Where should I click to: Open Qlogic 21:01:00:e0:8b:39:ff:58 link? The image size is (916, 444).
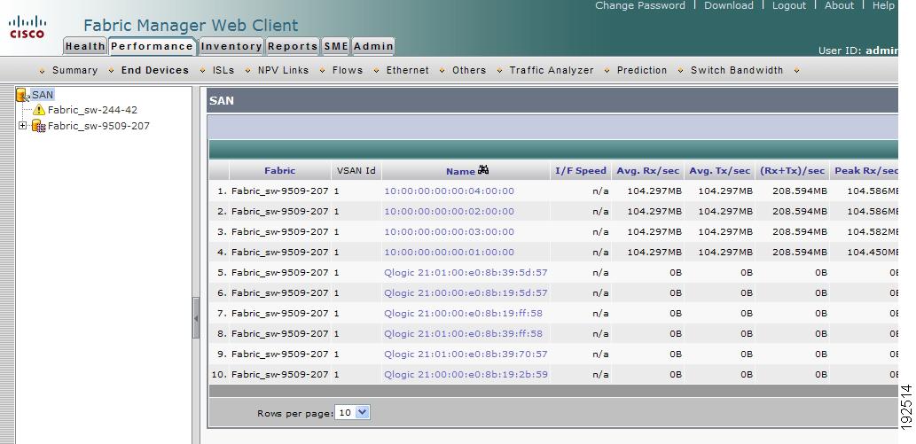pyautogui.click(x=463, y=333)
